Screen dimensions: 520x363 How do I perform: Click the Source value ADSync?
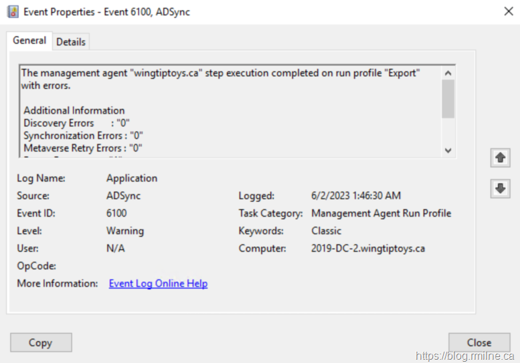tap(124, 196)
